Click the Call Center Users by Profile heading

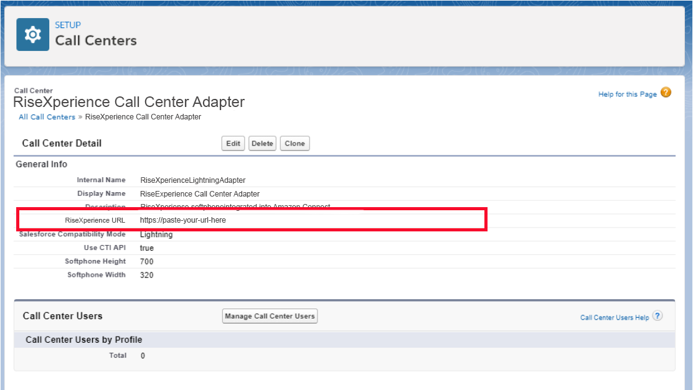(84, 340)
